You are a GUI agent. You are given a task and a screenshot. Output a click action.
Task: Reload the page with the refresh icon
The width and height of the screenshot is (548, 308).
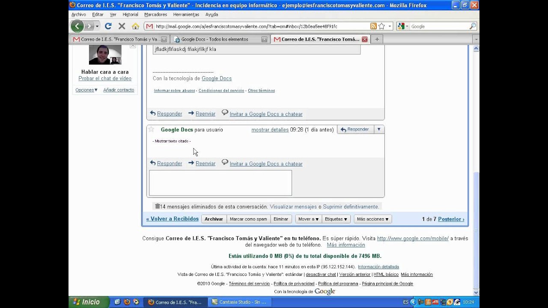click(x=108, y=26)
